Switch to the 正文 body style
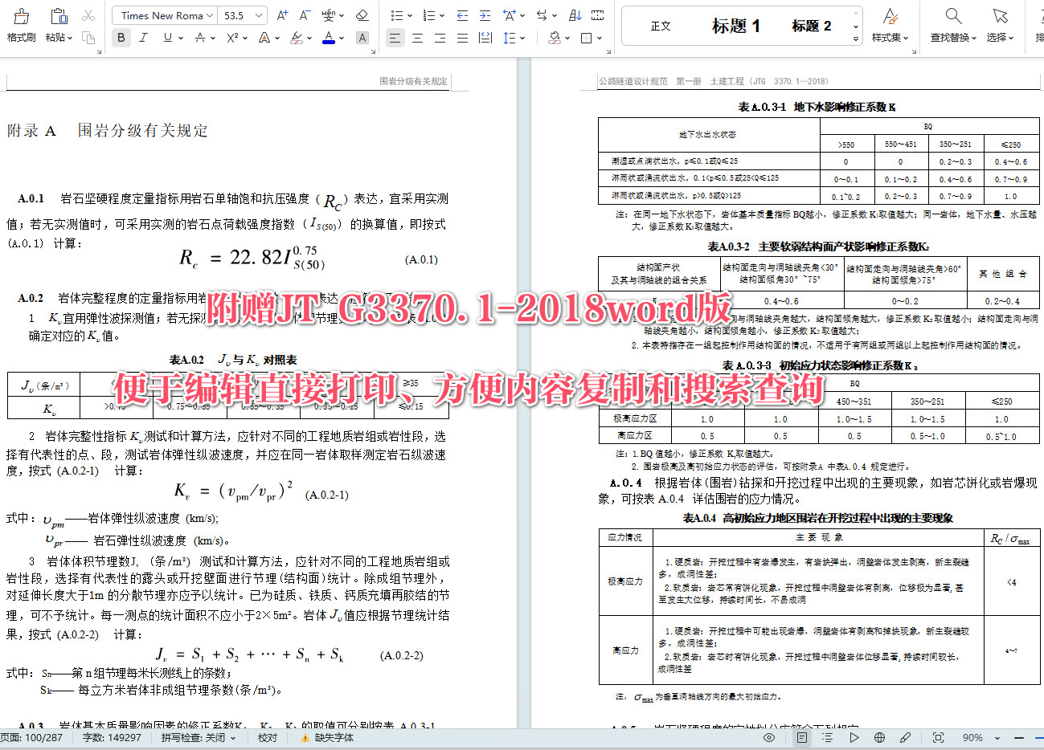This screenshot has width=1044, height=750. tap(661, 25)
